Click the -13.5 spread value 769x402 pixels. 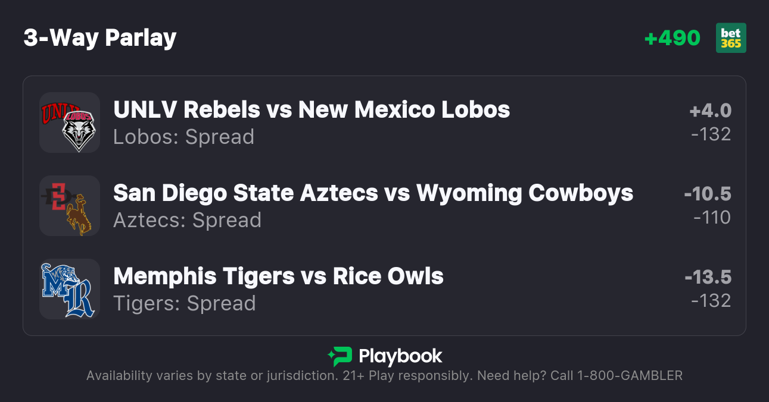(707, 277)
